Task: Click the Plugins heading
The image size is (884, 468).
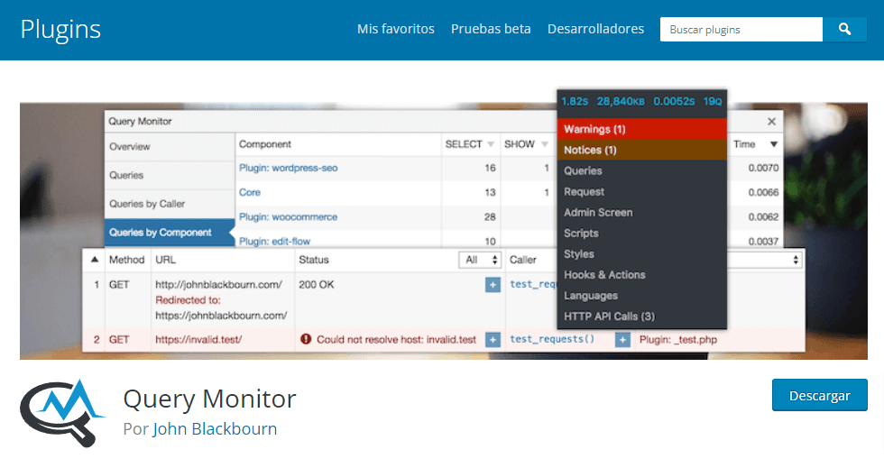Action: tap(60, 30)
